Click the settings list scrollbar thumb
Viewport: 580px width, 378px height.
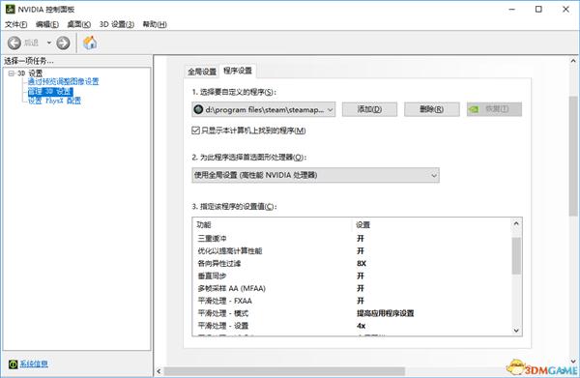tap(516, 256)
